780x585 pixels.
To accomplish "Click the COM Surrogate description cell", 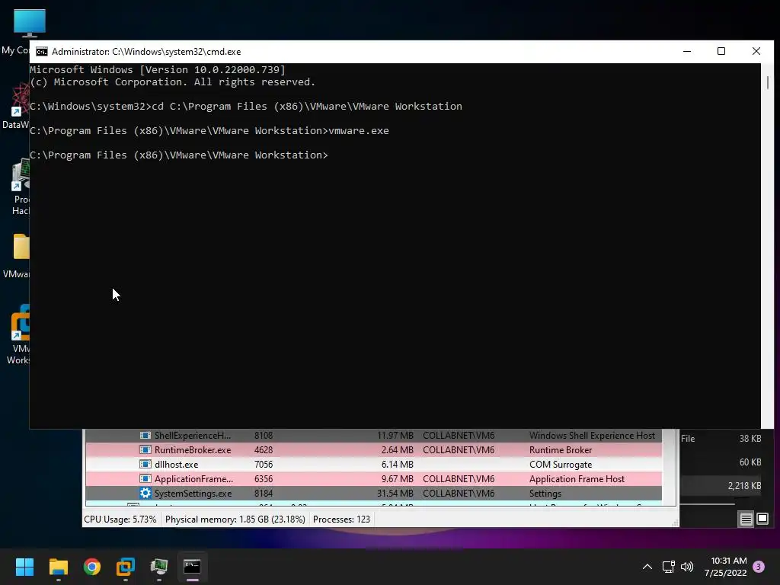I will click(561, 464).
